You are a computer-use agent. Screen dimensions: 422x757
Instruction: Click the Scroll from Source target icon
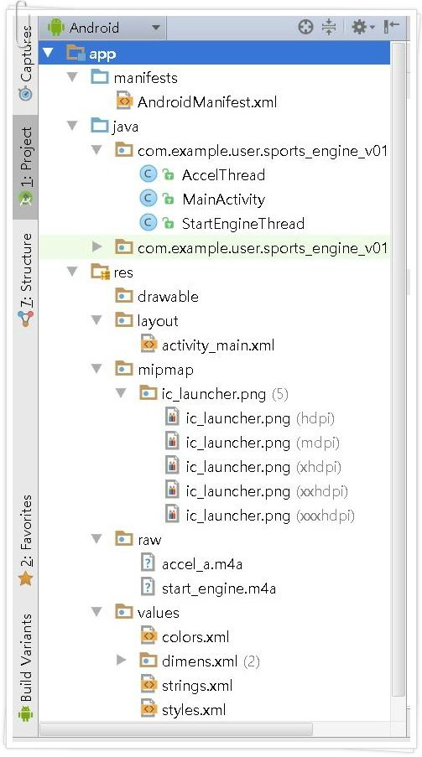tap(305, 27)
